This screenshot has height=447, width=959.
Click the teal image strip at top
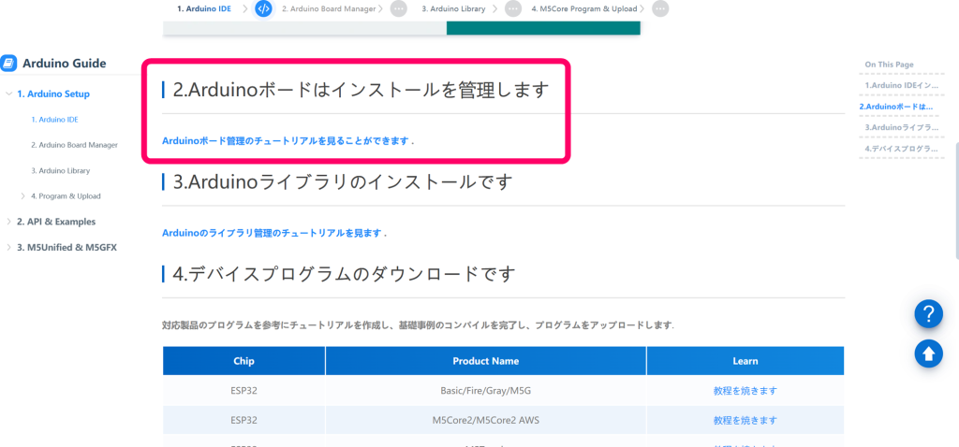543,28
